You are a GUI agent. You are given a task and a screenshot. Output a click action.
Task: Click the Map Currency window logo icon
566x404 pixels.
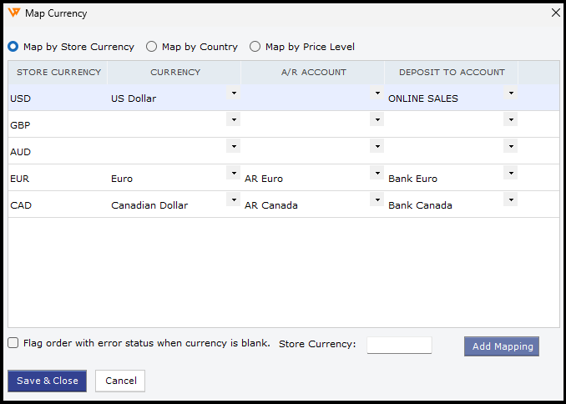coord(14,13)
